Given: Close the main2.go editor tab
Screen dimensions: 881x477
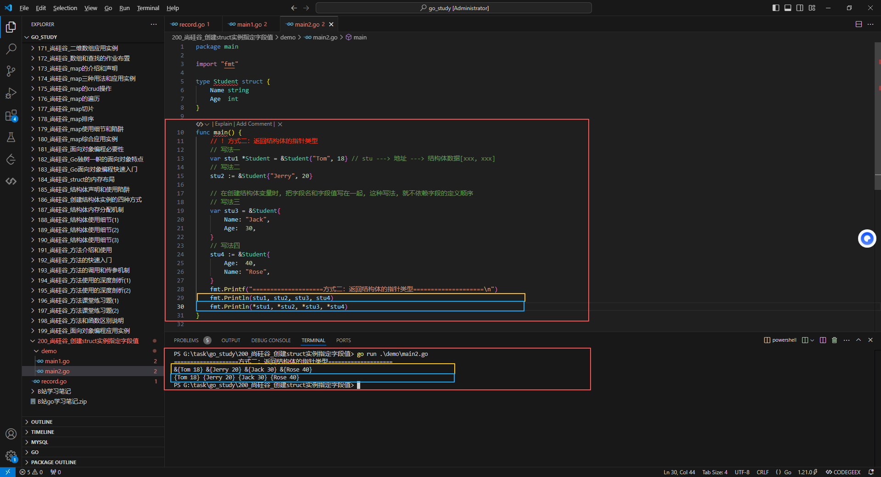Looking at the screenshot, I should click(x=331, y=24).
